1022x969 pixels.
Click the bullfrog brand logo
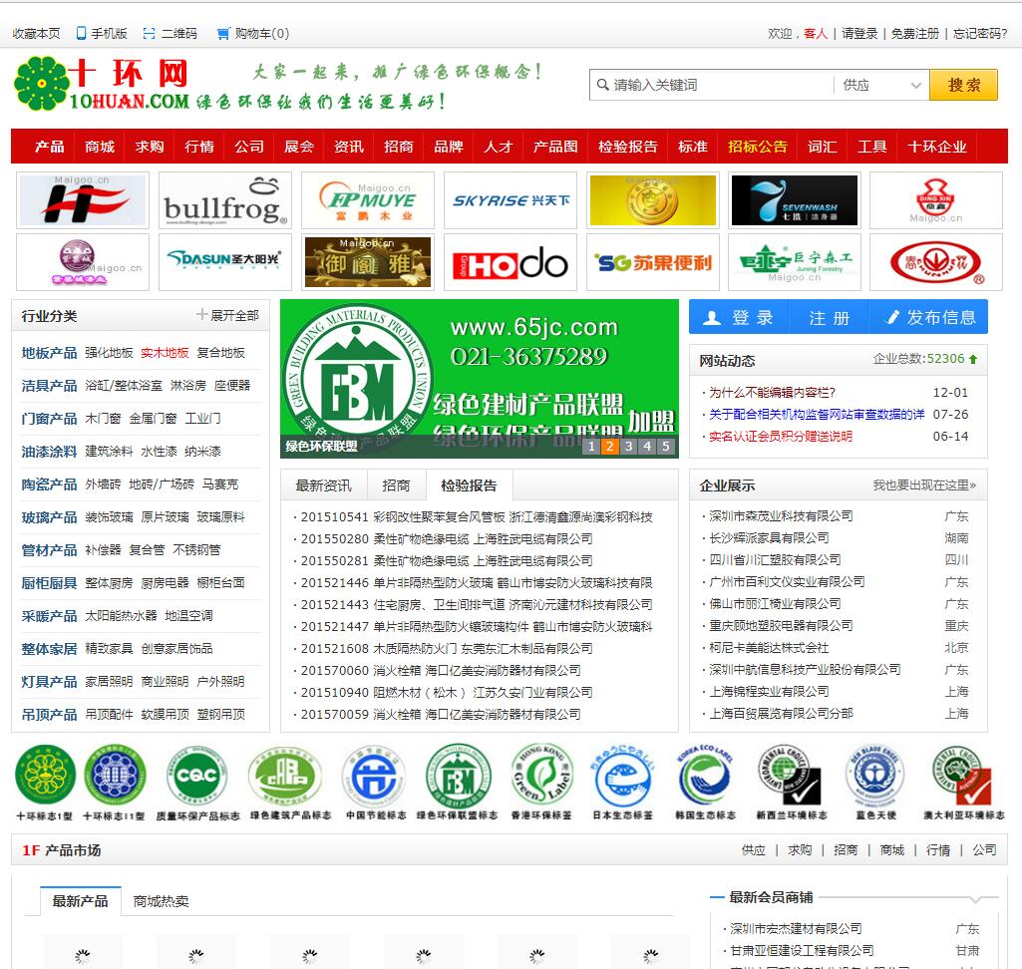pos(225,200)
